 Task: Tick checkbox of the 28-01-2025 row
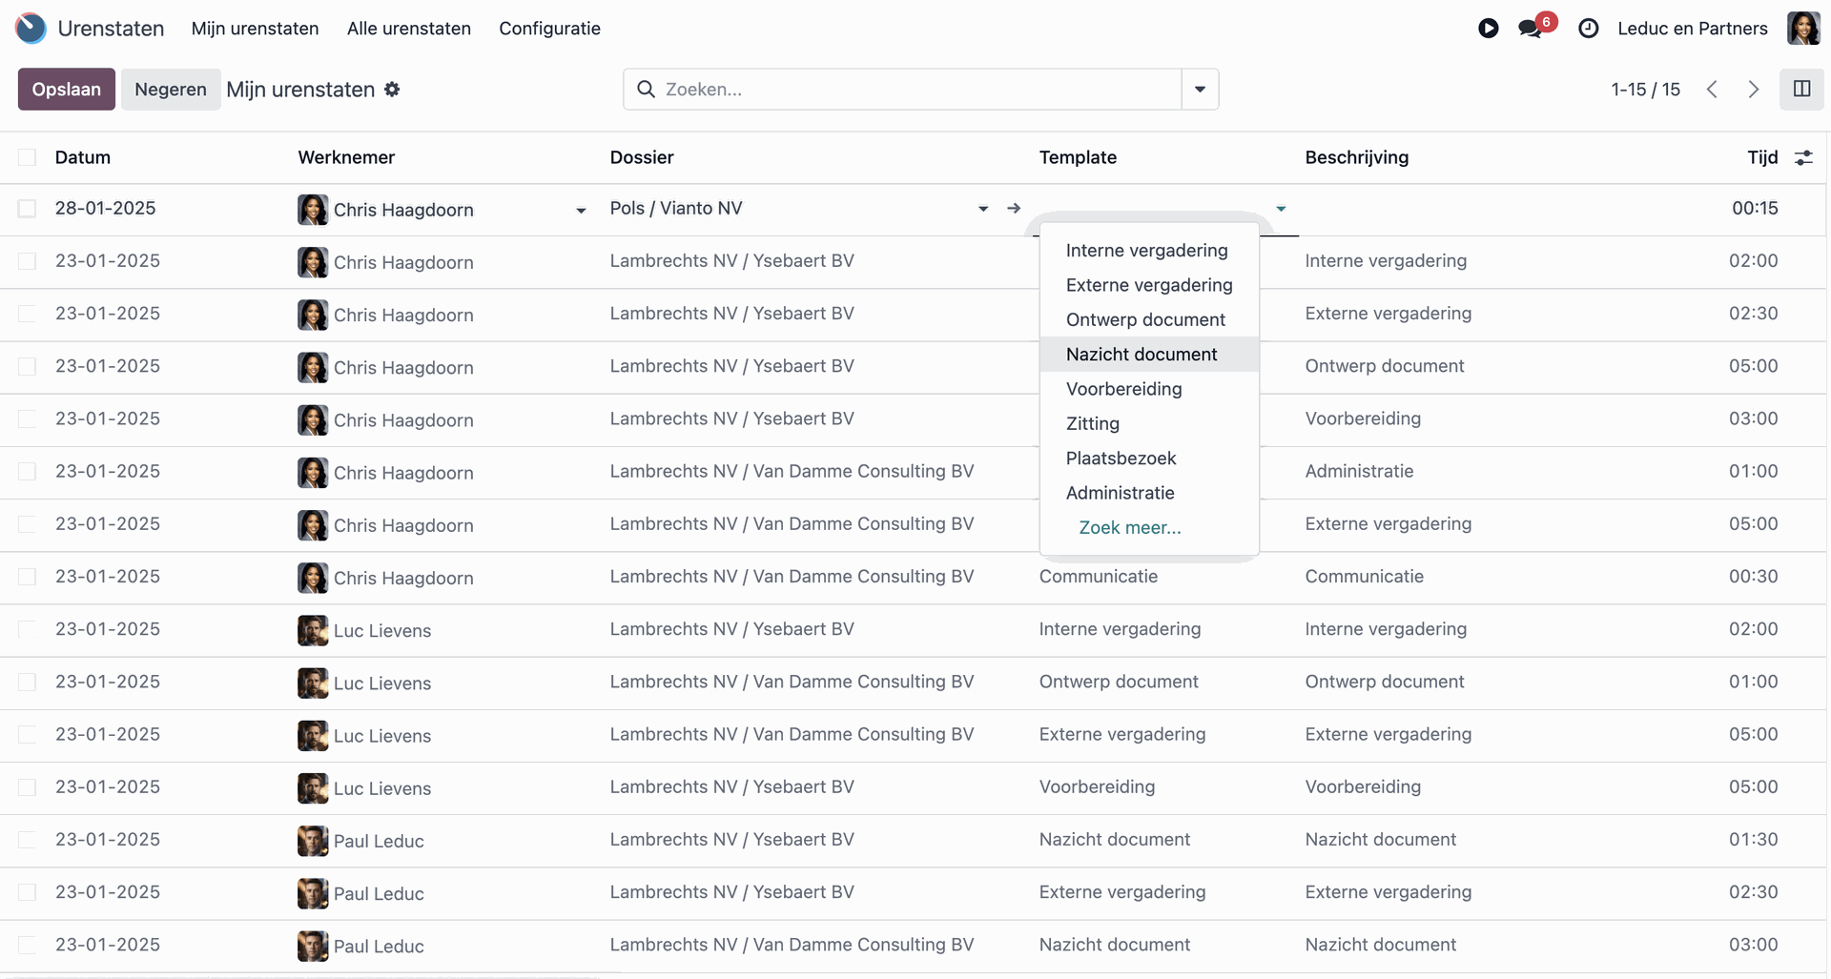27,209
